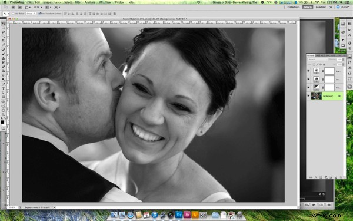The image size is (353, 221).
Task: Open the Image menu
Action: click(x=47, y=2)
